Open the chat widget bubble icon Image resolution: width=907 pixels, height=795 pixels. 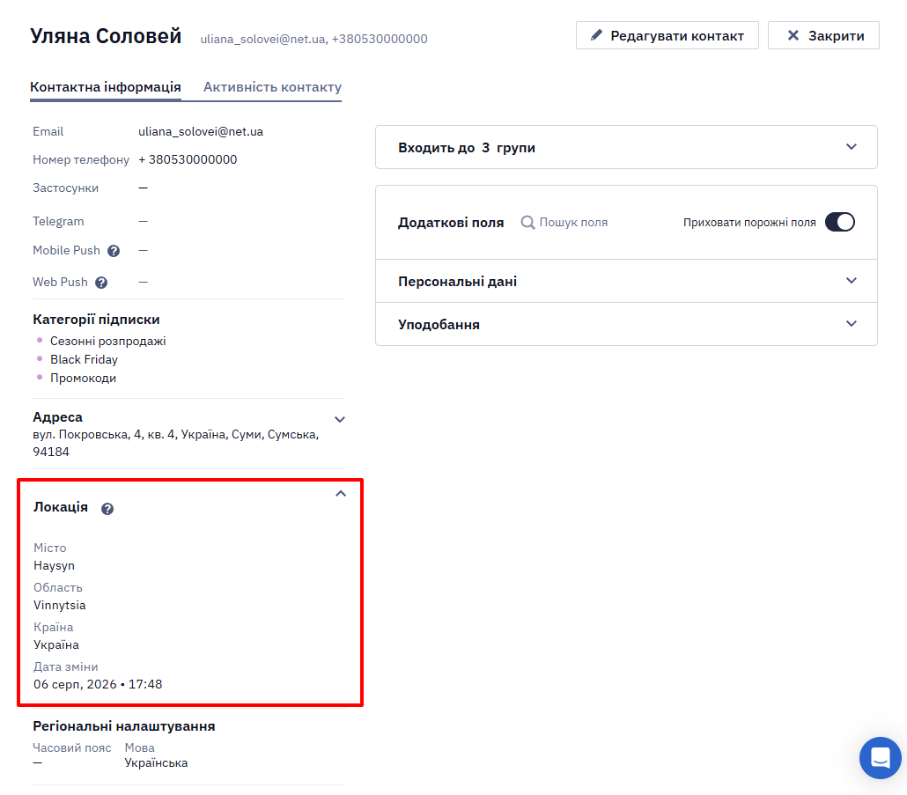tap(881, 757)
